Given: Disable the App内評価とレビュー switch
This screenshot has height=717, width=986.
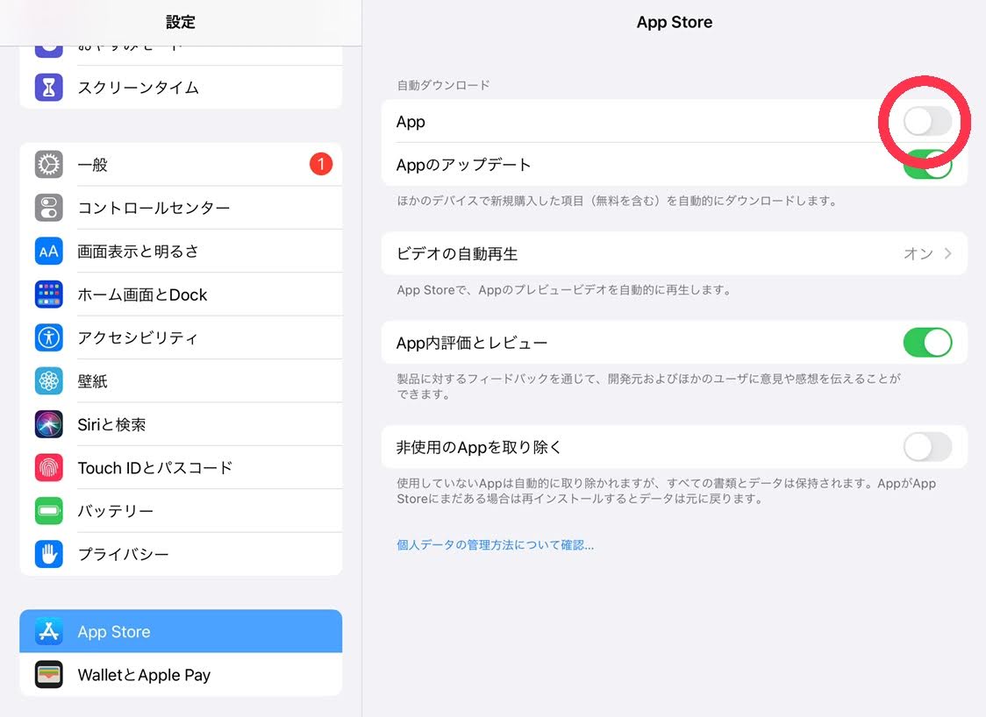Looking at the screenshot, I should tap(927, 343).
